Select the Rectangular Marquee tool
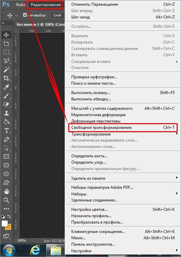The image size is (181, 257). 6,52
